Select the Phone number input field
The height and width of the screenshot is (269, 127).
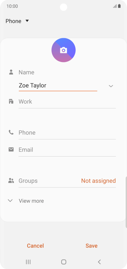coord(67,133)
